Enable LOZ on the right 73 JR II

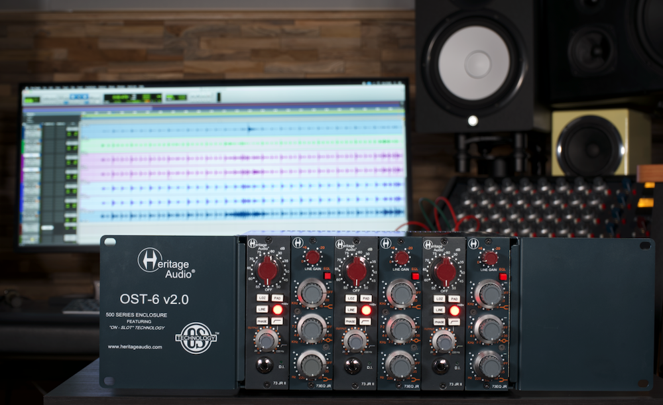(440, 299)
